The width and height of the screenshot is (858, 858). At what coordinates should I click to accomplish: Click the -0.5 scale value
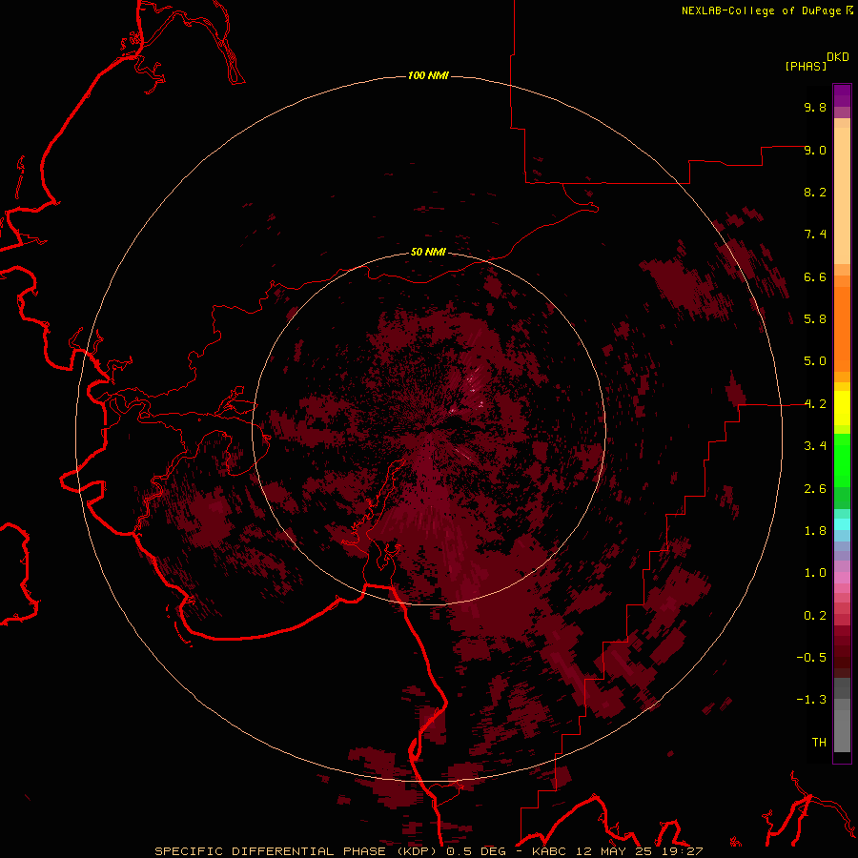tap(811, 658)
